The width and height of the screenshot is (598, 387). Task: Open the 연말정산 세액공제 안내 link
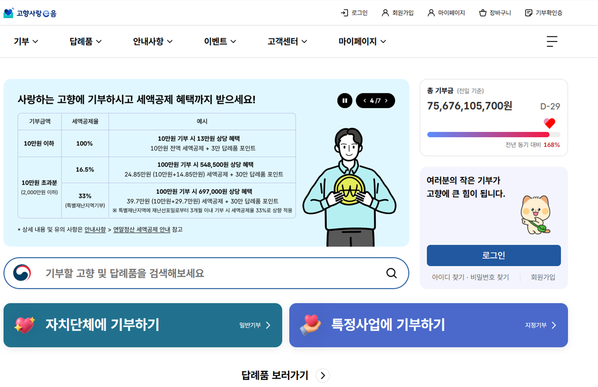[x=141, y=229]
